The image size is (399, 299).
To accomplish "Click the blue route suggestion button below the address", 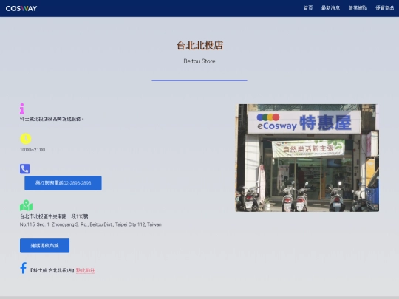I will click(45, 246).
